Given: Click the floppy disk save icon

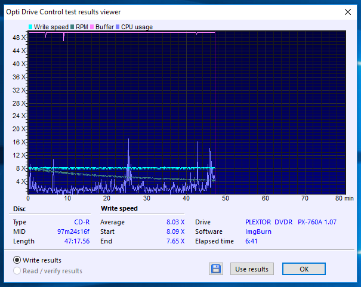Looking at the screenshot, I should (x=216, y=269).
